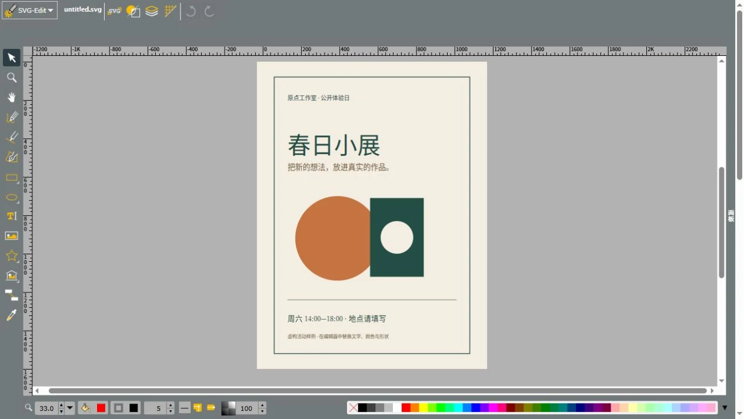
Task: Click the untitled.svg file name
Action: pyautogui.click(x=83, y=9)
